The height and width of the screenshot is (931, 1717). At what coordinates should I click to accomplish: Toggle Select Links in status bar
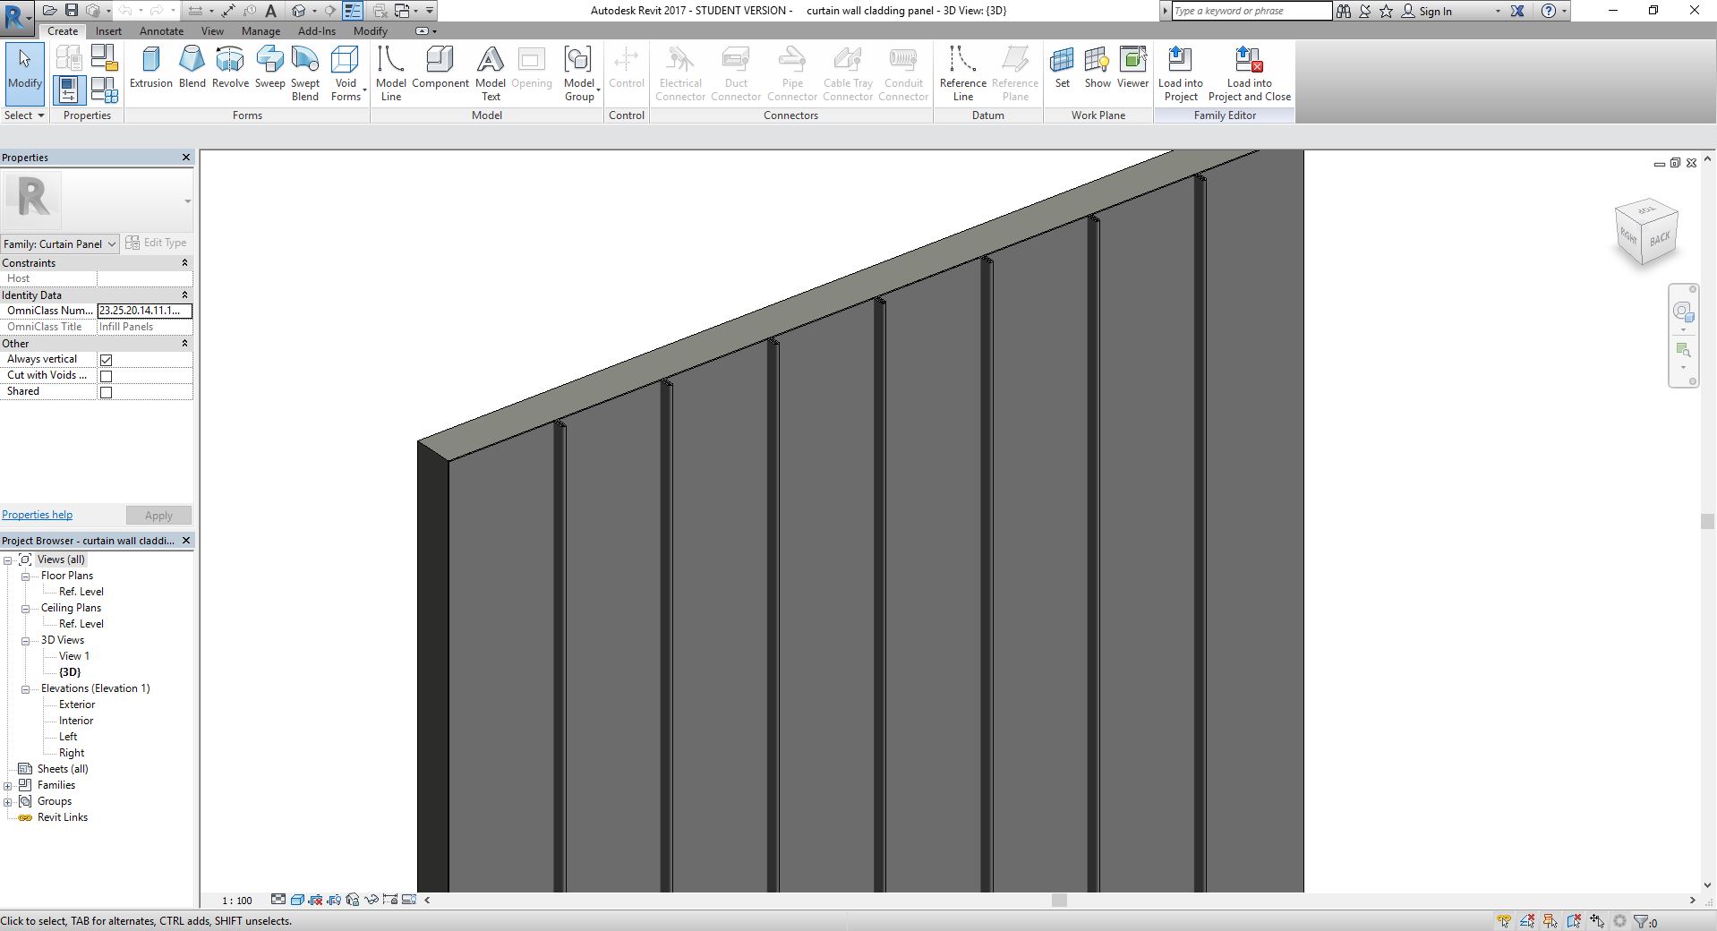[x=1504, y=920]
